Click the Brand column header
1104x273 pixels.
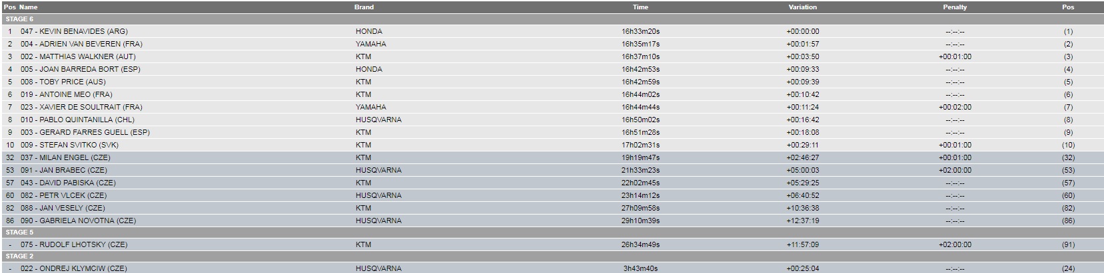(x=364, y=7)
